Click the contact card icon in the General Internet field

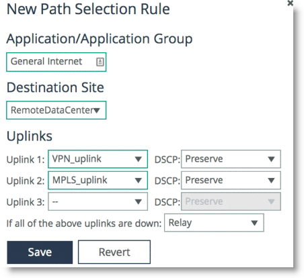(x=100, y=62)
